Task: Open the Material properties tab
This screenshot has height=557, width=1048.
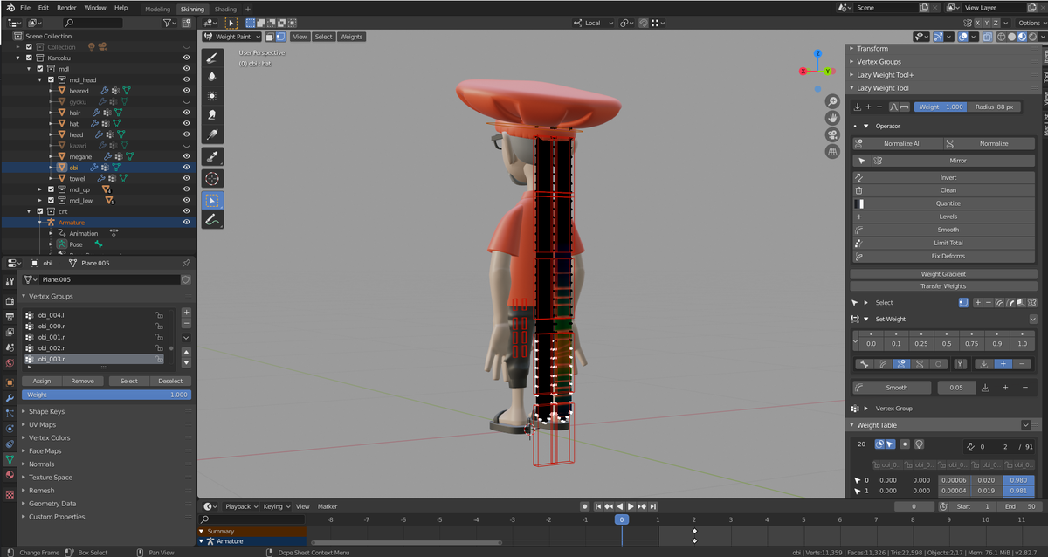Action: pyautogui.click(x=10, y=475)
